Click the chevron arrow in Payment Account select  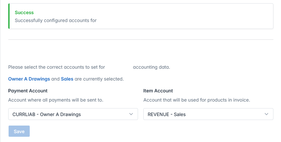[131, 114]
